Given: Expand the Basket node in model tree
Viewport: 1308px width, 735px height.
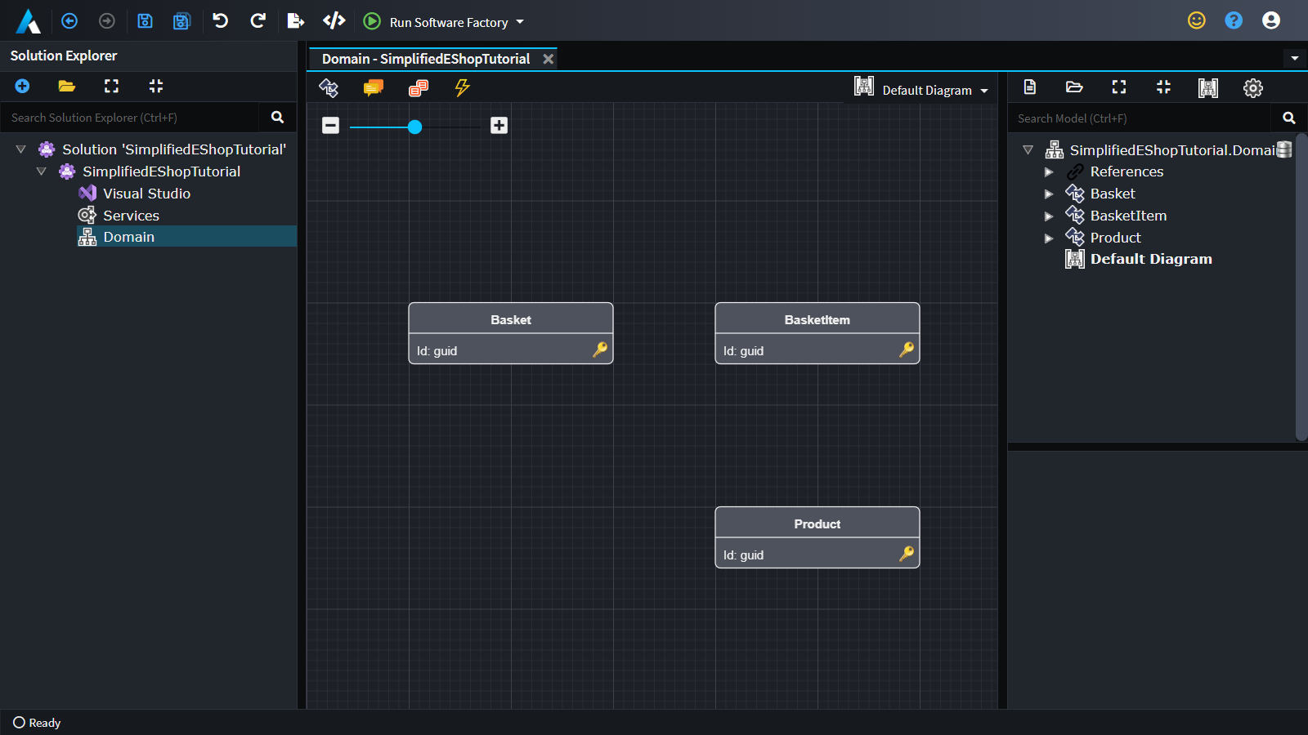Looking at the screenshot, I should (x=1049, y=194).
